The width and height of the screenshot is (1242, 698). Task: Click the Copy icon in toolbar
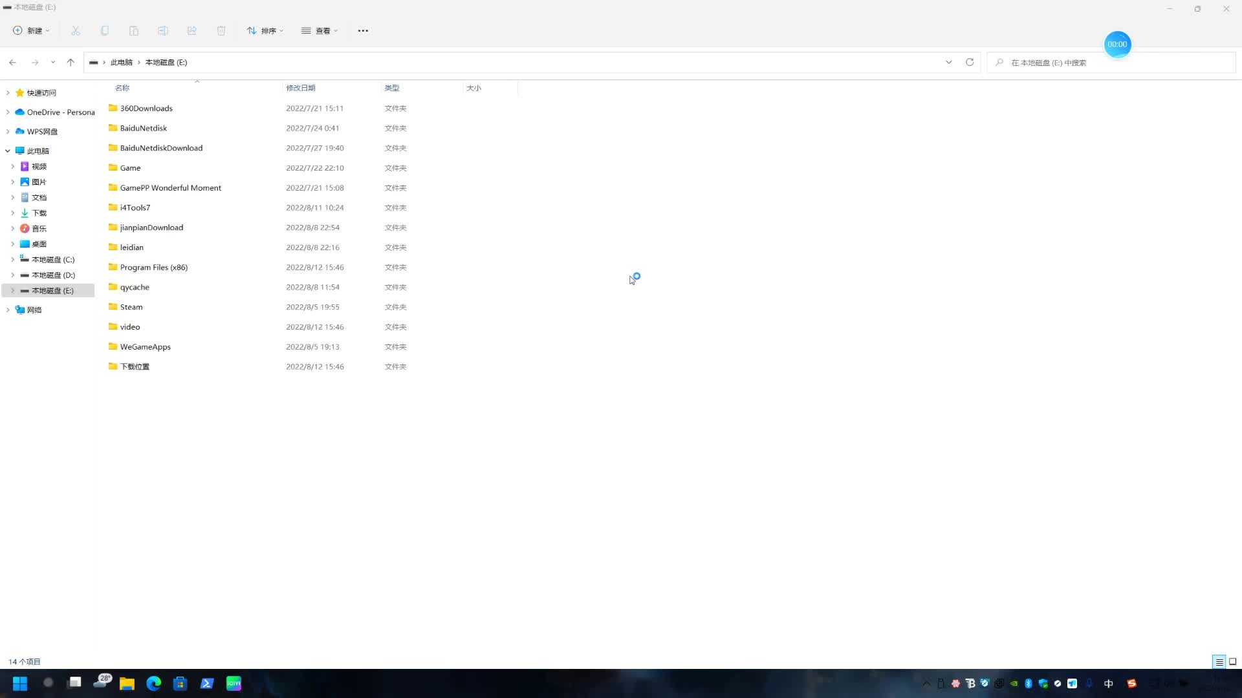point(105,30)
